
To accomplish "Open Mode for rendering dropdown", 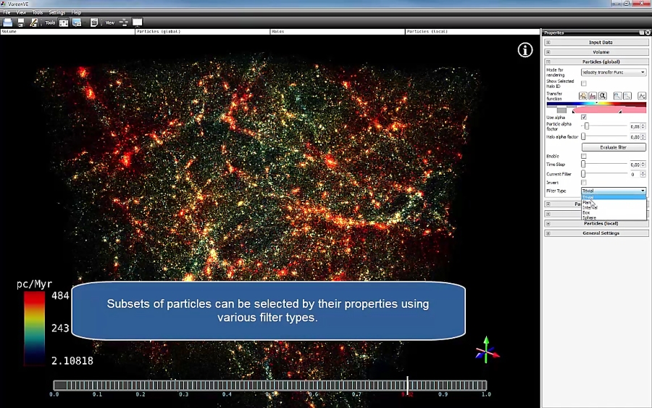I will (x=614, y=72).
